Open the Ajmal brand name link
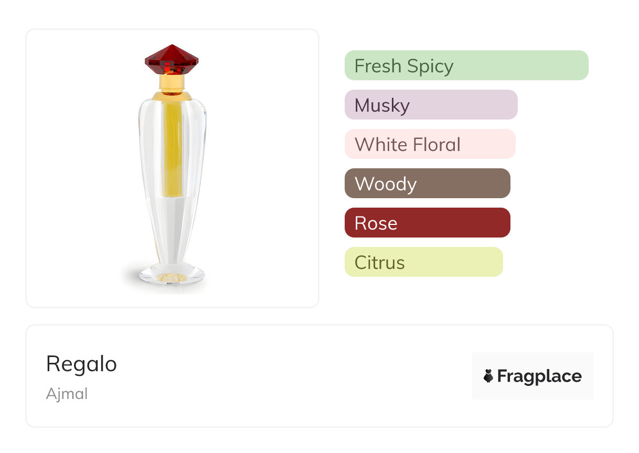 67,394
